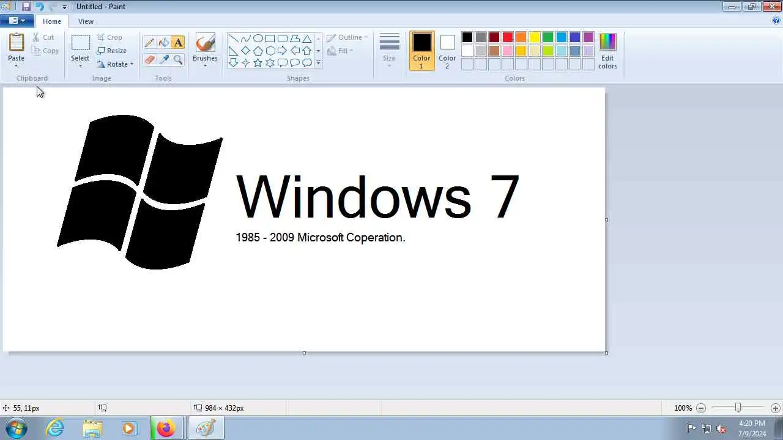Click the rectangular Select icon
Screen dimensions: 783x440
(x=80, y=43)
